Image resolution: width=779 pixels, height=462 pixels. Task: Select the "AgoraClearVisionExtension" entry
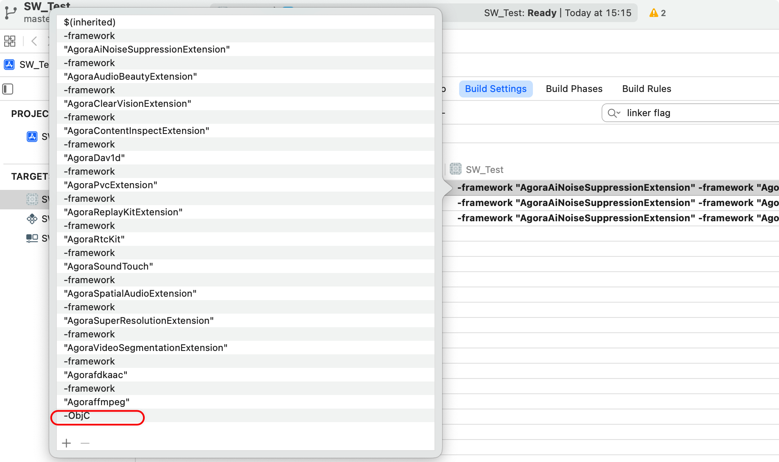[x=245, y=103]
